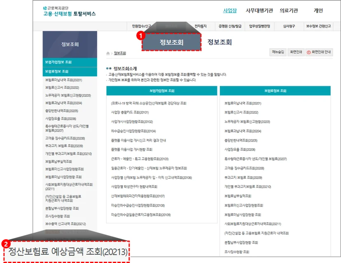341x263 pixels.
Task: Click the 정보조회 breadcrumb link
Action: pos(120,53)
